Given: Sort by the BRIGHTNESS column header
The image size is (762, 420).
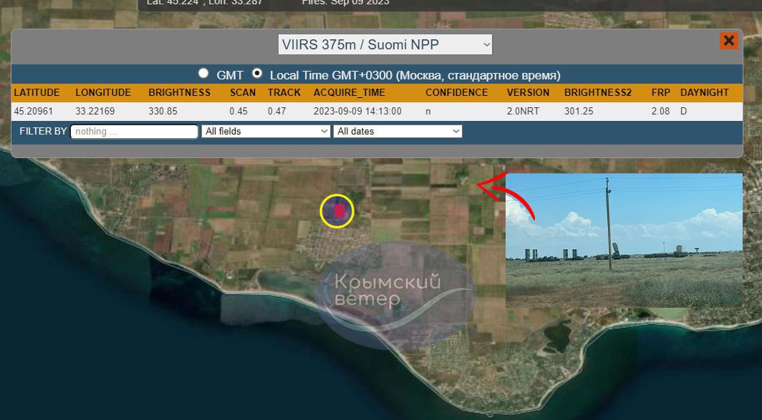Looking at the screenshot, I should point(179,93).
